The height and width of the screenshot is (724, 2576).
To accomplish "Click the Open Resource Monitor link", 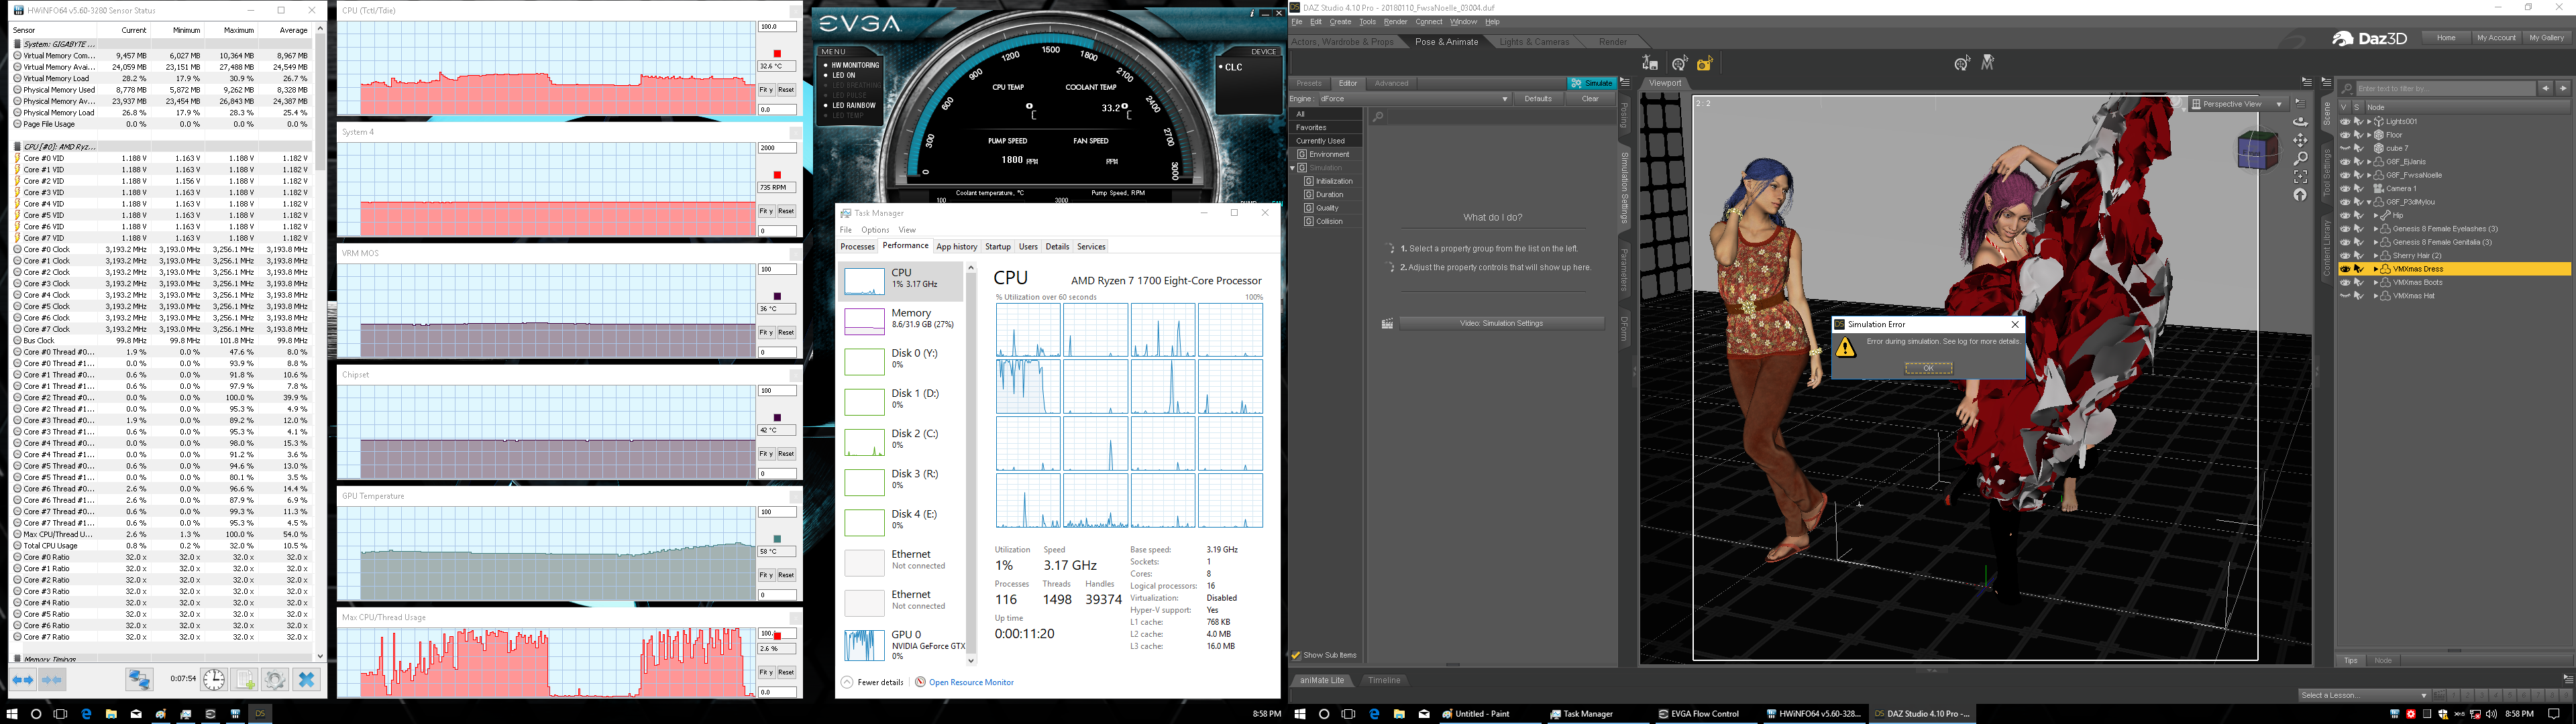I will pyautogui.click(x=970, y=682).
